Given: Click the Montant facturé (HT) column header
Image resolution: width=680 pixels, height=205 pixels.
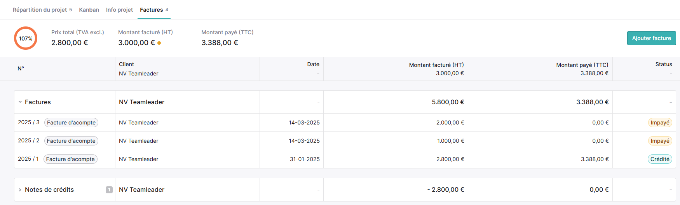Looking at the screenshot, I should [x=436, y=65].
